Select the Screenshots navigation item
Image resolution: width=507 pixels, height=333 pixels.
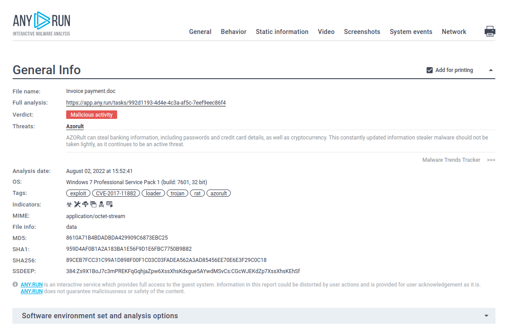coord(362,32)
